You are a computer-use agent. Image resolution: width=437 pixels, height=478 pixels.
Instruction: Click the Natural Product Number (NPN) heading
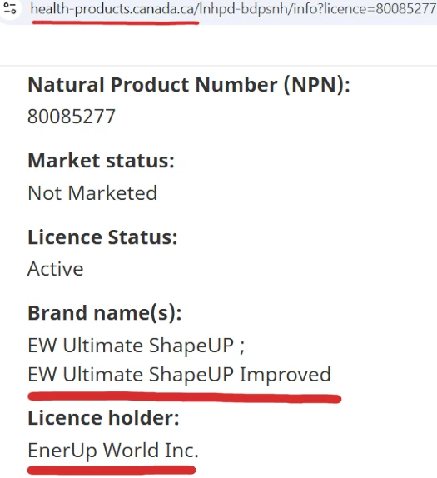pos(189,85)
